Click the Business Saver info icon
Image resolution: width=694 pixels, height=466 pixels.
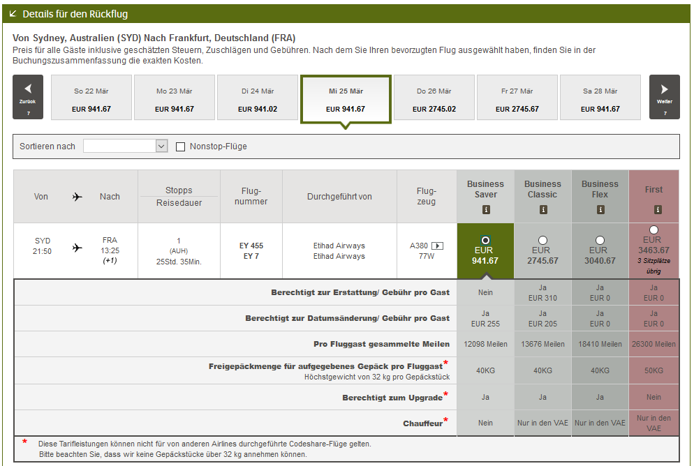click(486, 209)
